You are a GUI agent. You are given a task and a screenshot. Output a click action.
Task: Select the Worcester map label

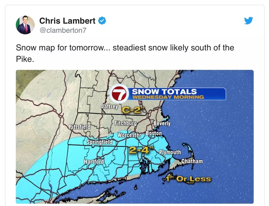point(129,135)
